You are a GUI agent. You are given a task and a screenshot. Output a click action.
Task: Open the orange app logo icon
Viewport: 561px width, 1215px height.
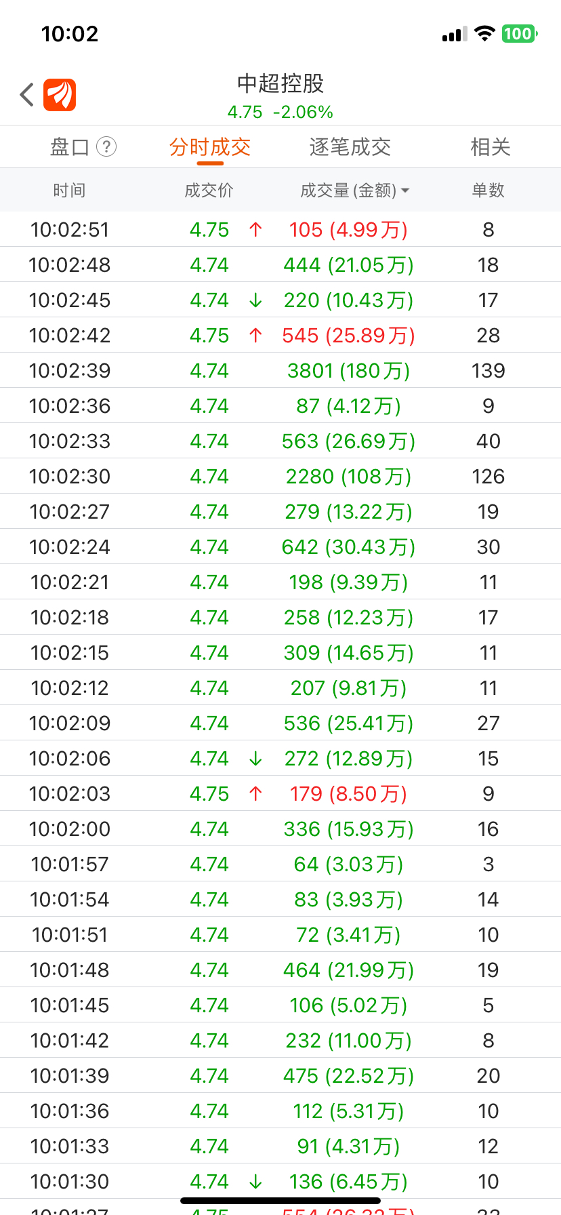[60, 95]
